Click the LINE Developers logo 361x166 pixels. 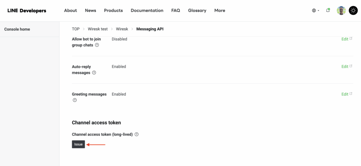click(x=27, y=11)
